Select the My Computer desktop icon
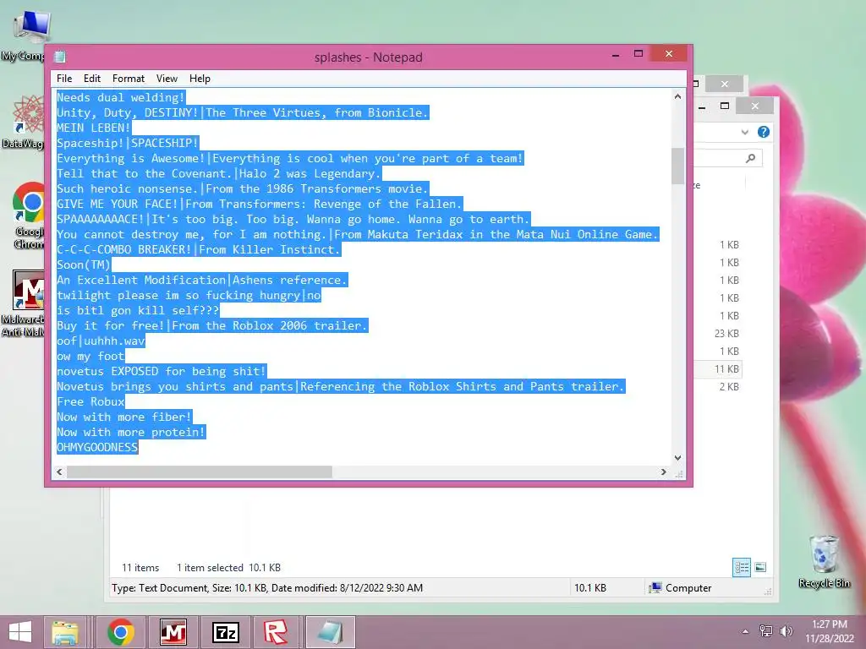This screenshot has height=649, width=866. pos(23,35)
